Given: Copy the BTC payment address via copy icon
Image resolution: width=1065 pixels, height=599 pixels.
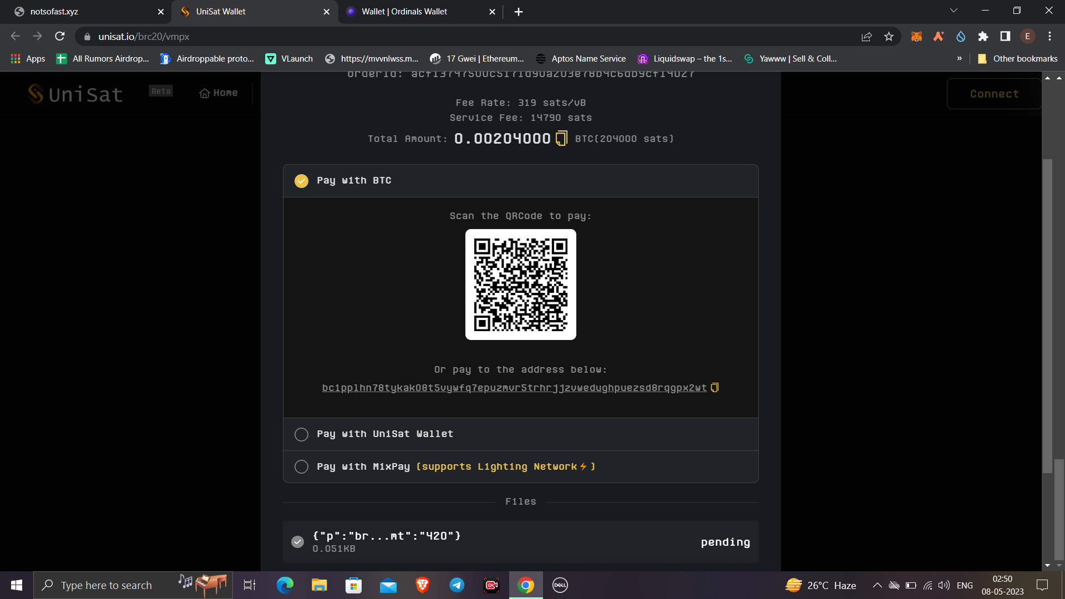Looking at the screenshot, I should 714,387.
